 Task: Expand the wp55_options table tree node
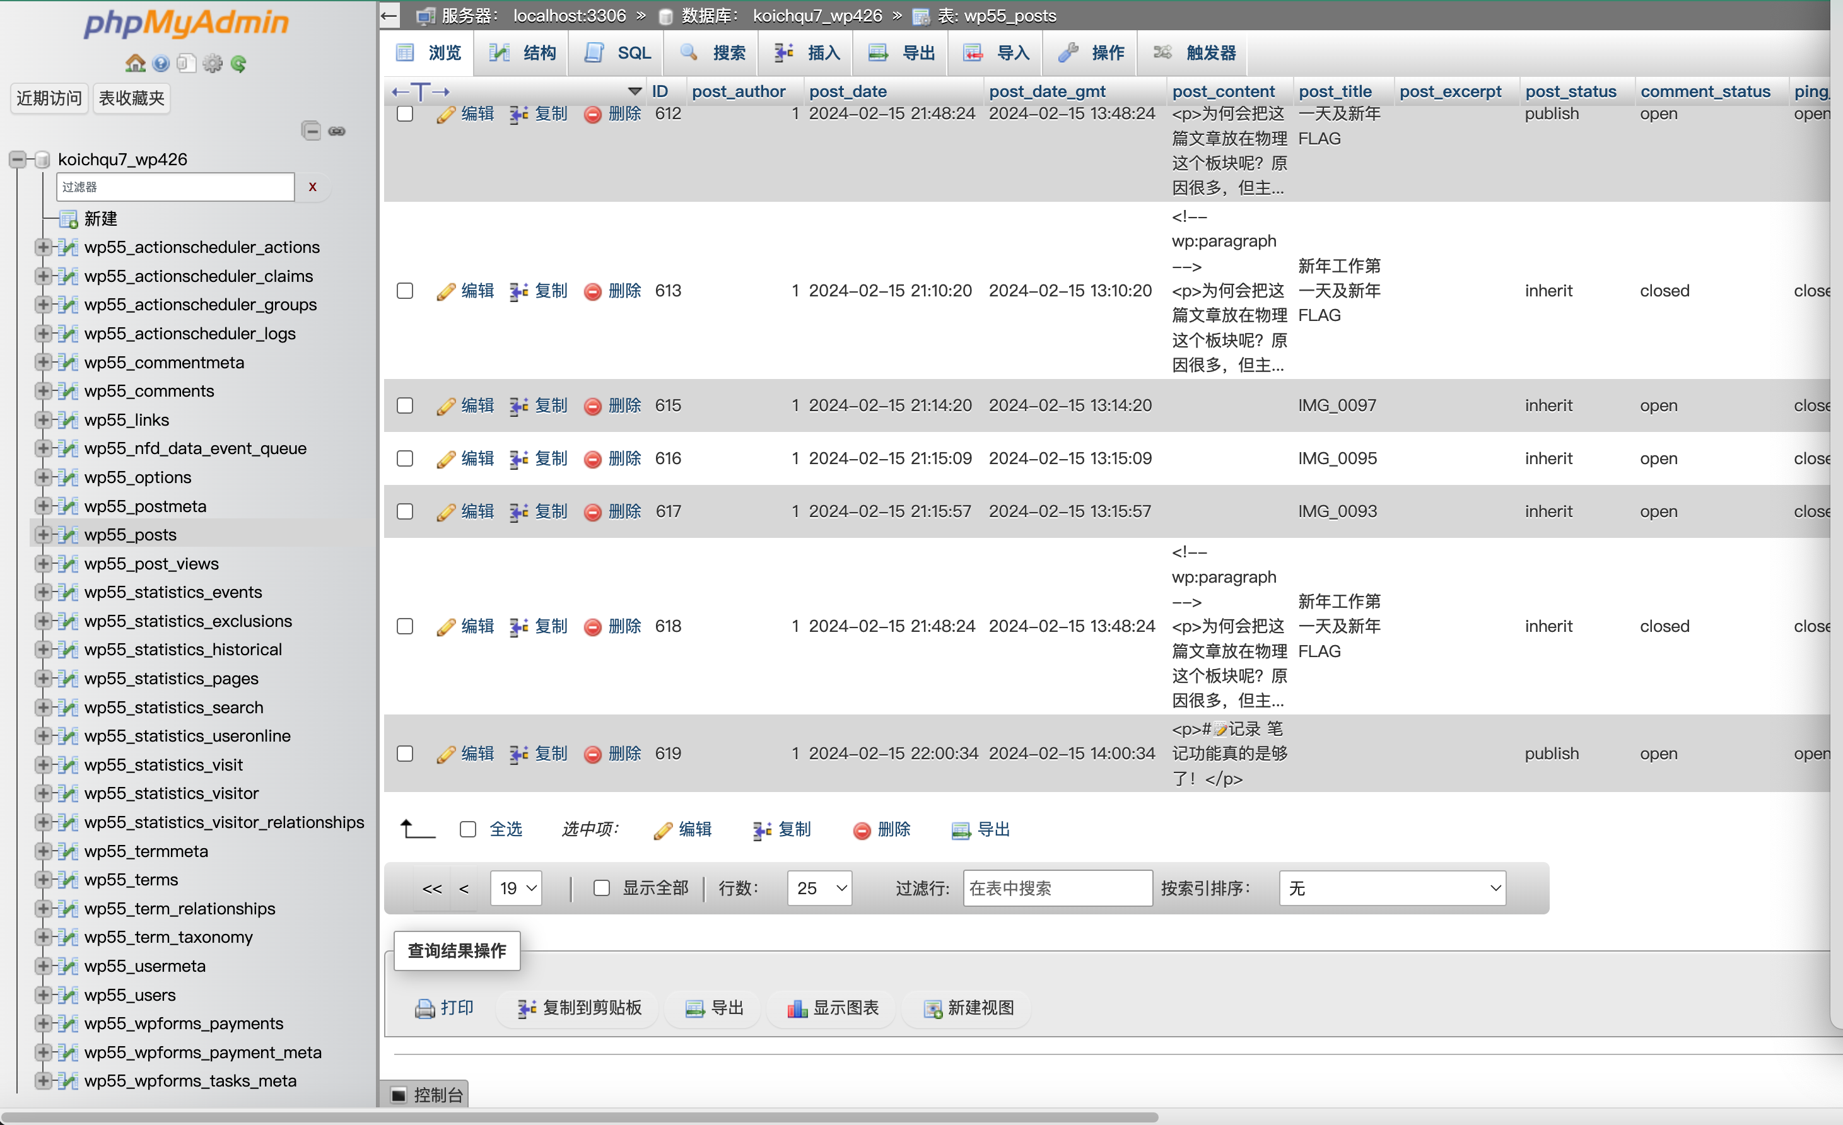(x=43, y=477)
